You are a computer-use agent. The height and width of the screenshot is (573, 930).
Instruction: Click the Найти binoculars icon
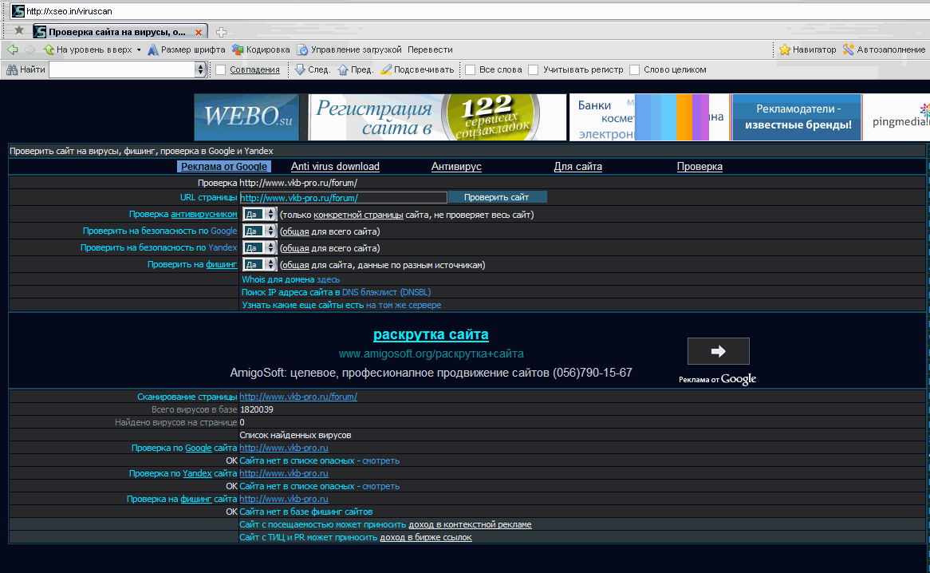point(12,69)
